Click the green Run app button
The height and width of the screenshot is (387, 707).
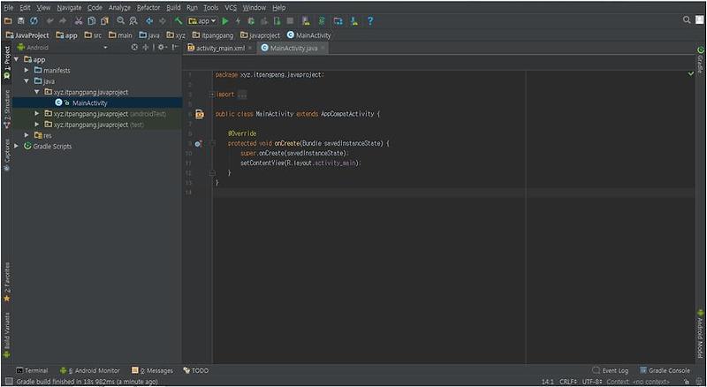point(225,20)
